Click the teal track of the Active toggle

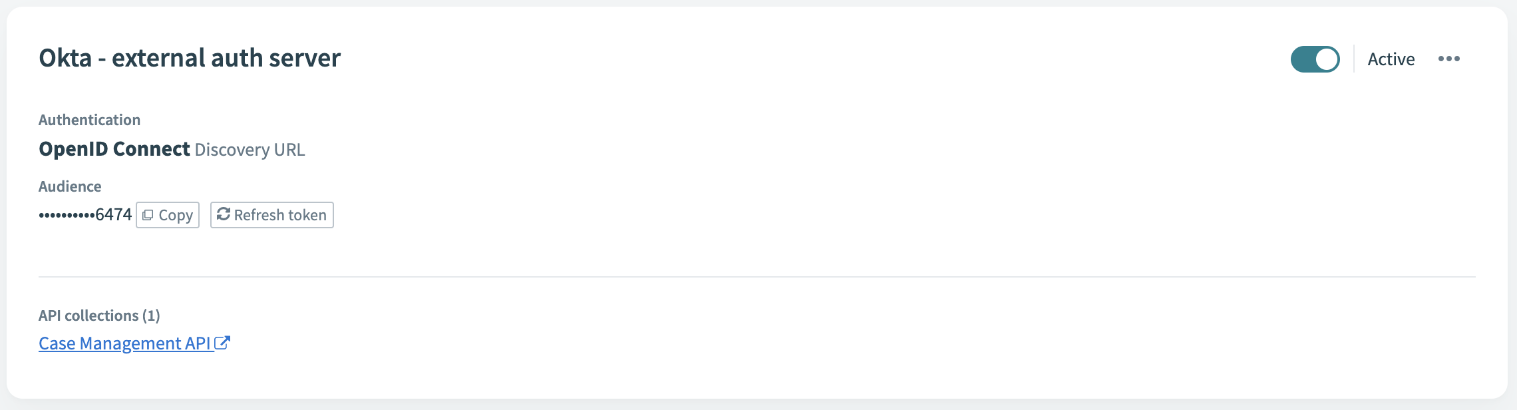[1302, 59]
